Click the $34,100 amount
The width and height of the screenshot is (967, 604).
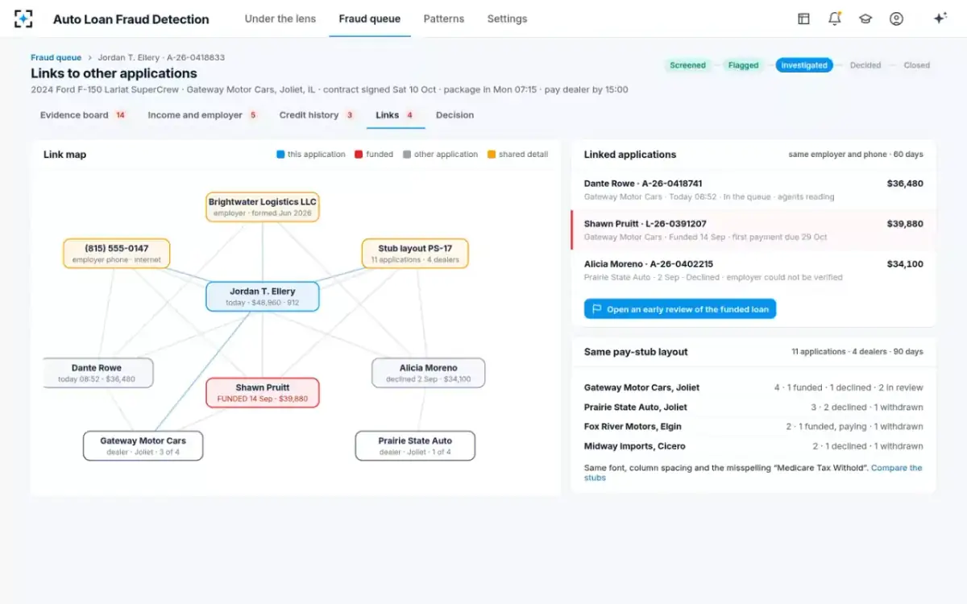[x=905, y=264]
